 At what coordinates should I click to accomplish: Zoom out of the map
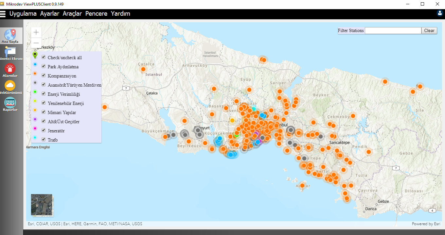tap(36, 43)
